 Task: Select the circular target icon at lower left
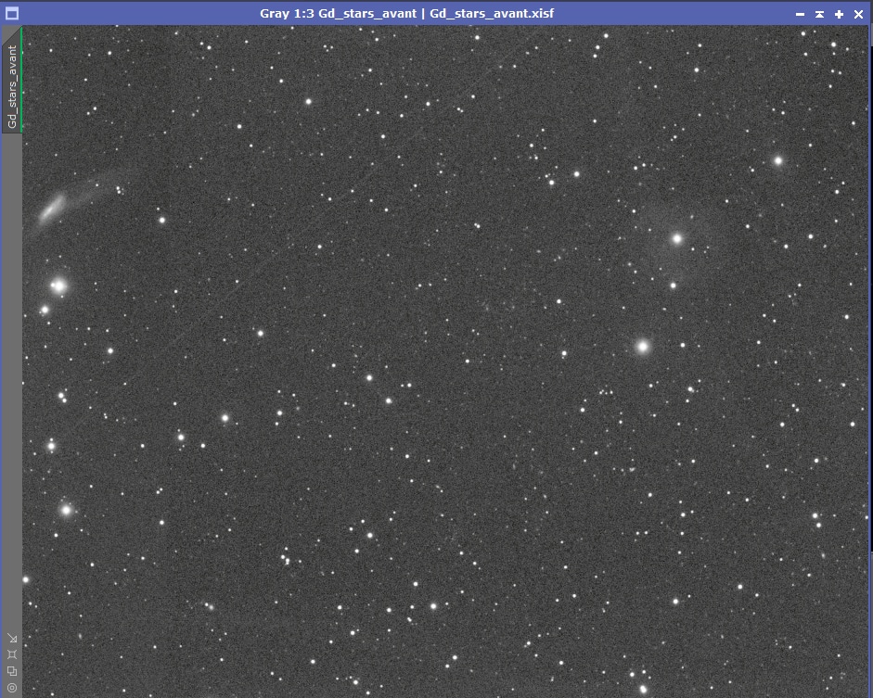[x=12, y=688]
